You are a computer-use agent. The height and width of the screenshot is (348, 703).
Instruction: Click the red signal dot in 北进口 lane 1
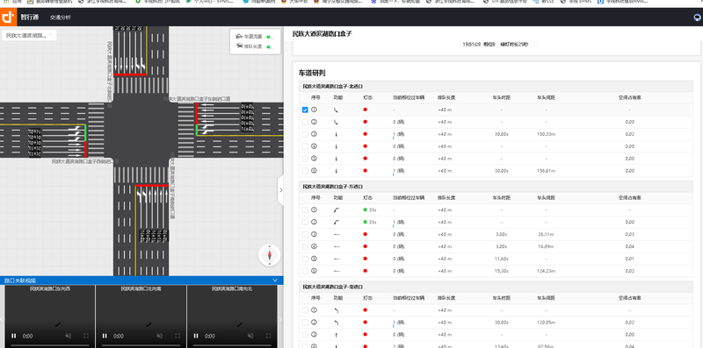365,110
